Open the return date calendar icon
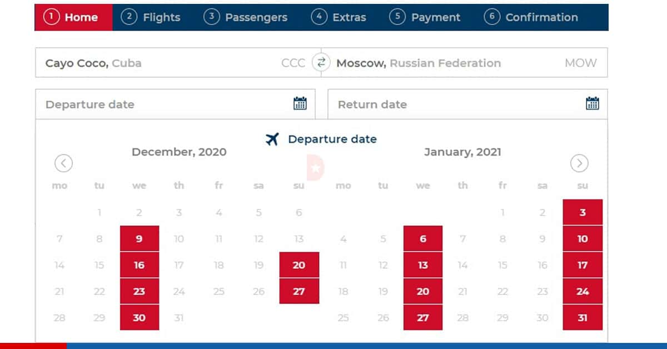The image size is (667, 349). pos(593,103)
